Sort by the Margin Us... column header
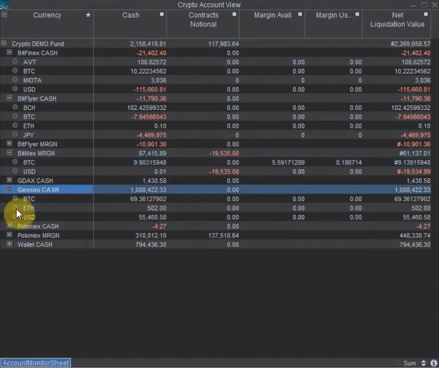Image resolution: width=439 pixels, height=368 pixels. pyautogui.click(x=334, y=15)
